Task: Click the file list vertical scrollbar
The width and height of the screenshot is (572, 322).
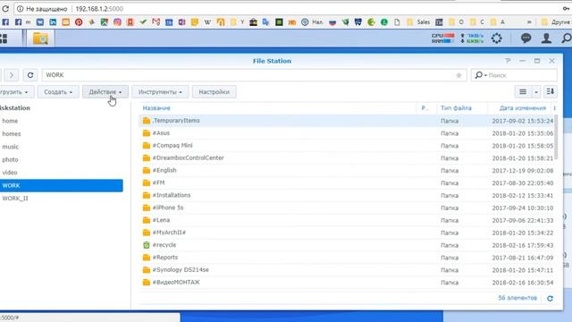Action: (x=556, y=137)
